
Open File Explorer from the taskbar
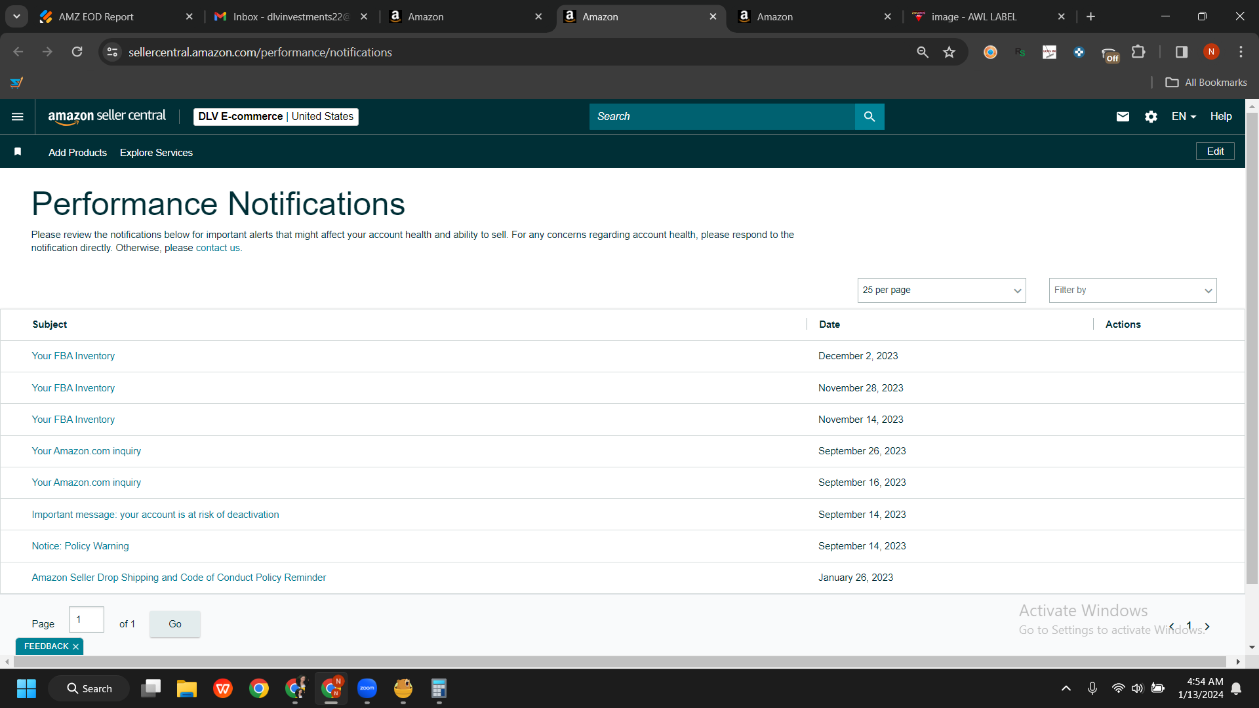(x=187, y=688)
